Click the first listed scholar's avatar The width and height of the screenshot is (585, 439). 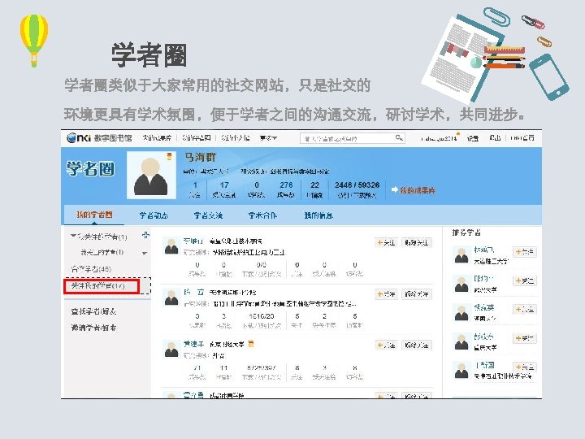coord(171,246)
